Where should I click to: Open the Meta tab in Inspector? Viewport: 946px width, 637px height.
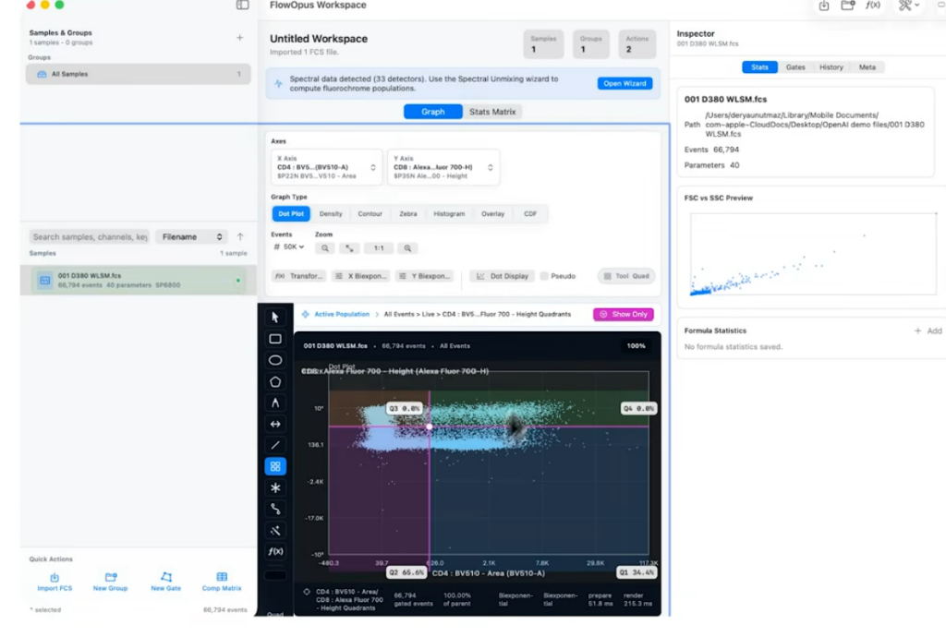(867, 67)
